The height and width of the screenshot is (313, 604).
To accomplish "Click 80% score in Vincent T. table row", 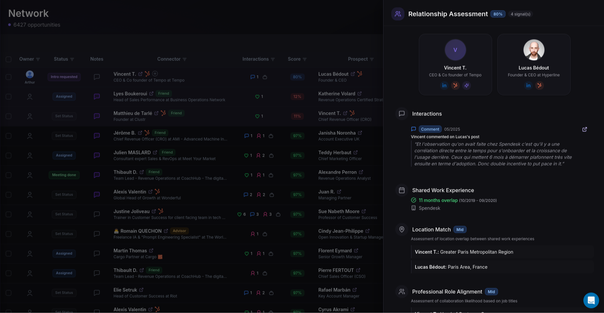I will point(297,77).
